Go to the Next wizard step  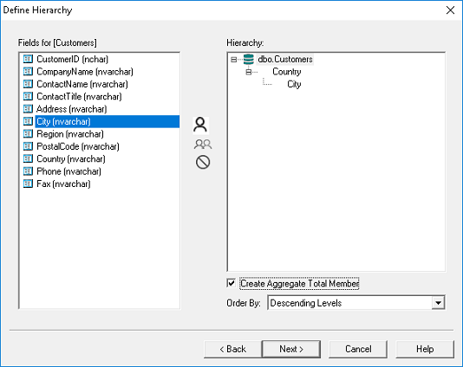pos(291,349)
